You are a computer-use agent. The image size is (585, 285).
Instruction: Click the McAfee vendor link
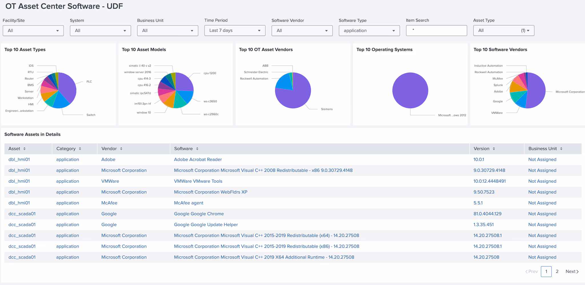[109, 203]
